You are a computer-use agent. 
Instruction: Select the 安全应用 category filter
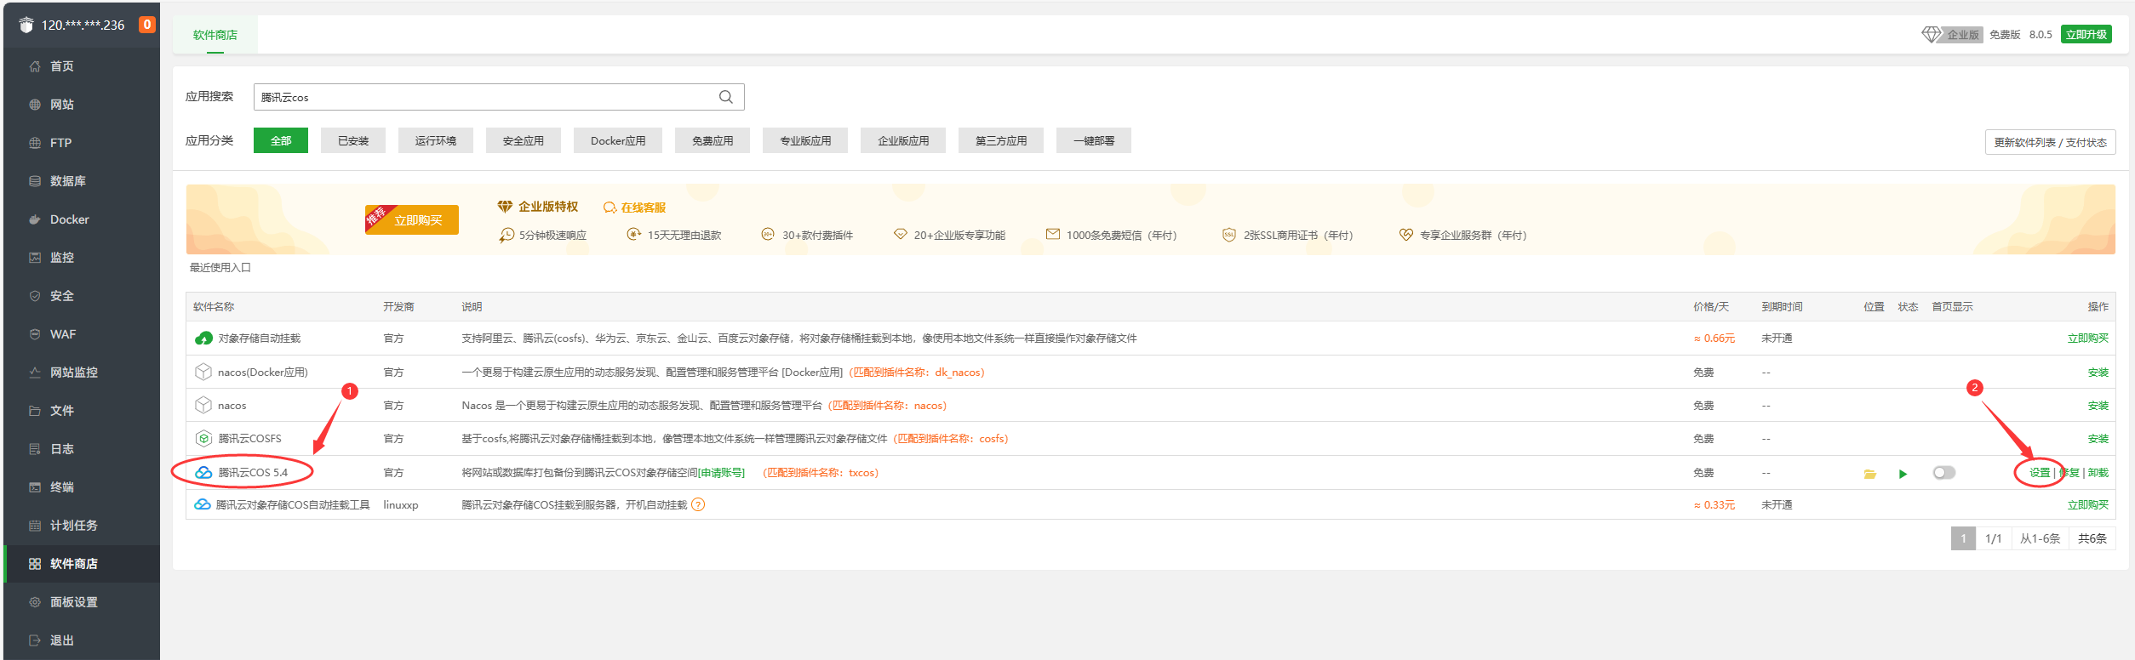point(524,140)
